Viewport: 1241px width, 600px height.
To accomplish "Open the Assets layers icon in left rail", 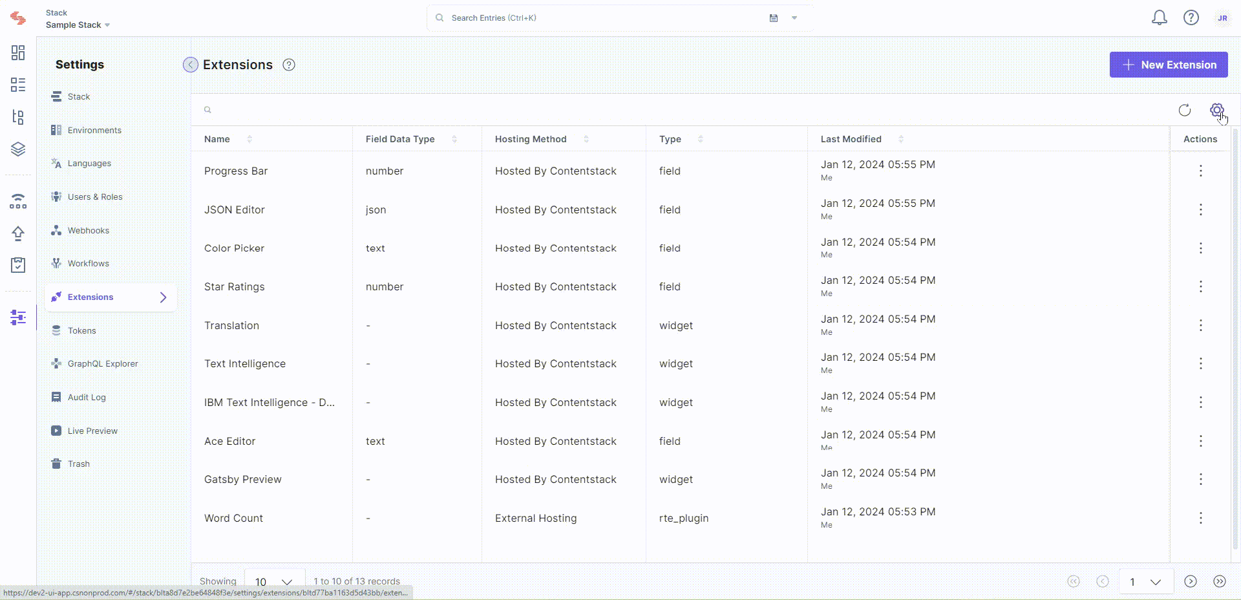I will tap(18, 149).
